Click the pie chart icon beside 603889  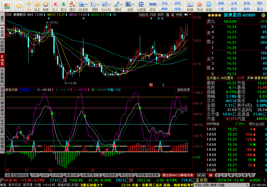click(263, 15)
